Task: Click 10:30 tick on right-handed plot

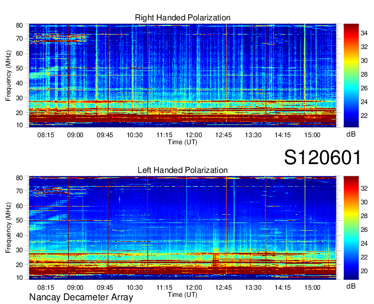Action: (135, 135)
